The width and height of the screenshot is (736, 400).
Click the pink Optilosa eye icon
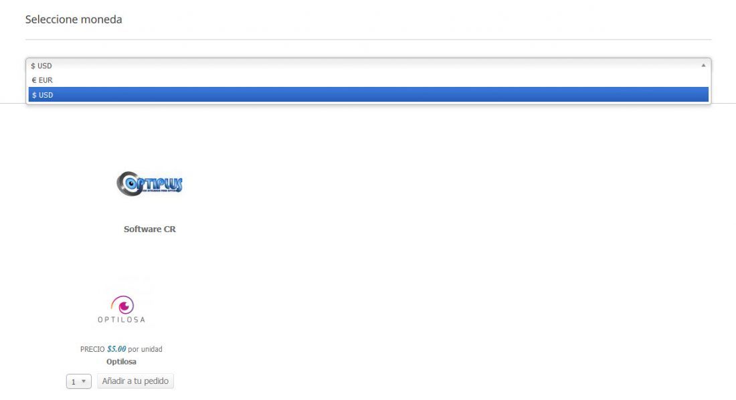coord(123,305)
